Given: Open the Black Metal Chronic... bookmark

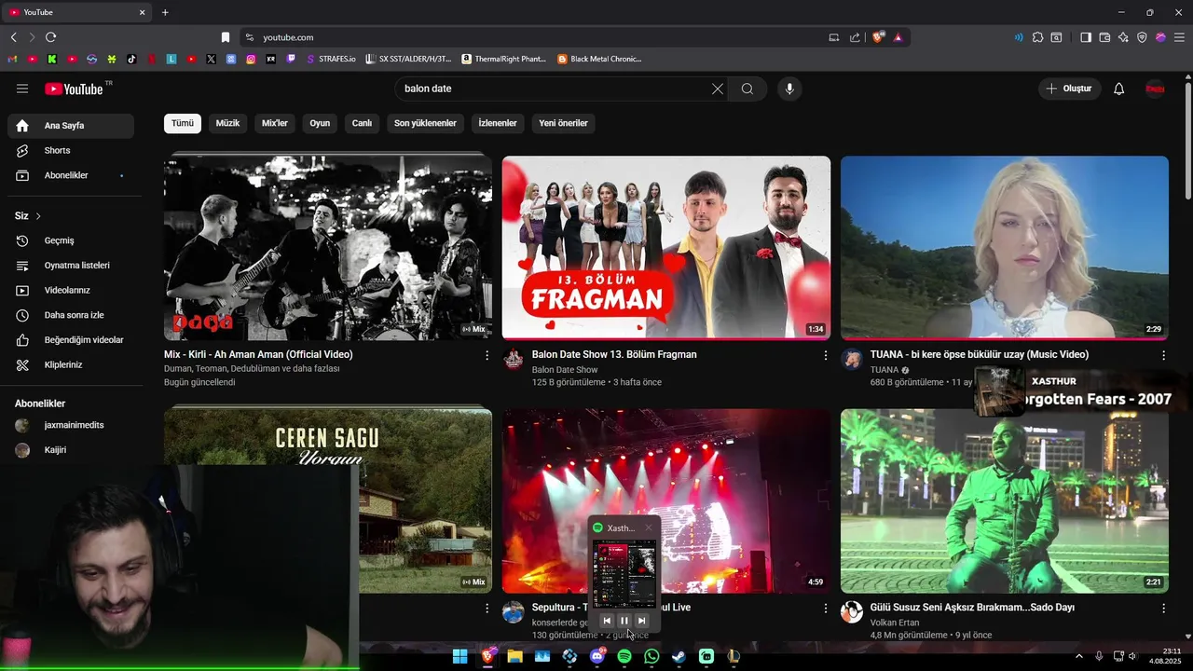Looking at the screenshot, I should coord(599,59).
